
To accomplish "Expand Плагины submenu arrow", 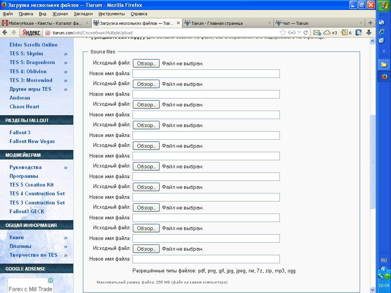I will point(66,246).
